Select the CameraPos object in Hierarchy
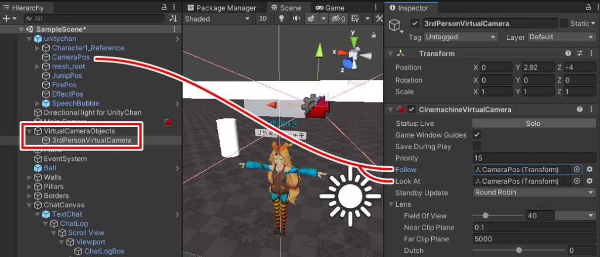Screen dimensions: 600x257 (x=71, y=57)
